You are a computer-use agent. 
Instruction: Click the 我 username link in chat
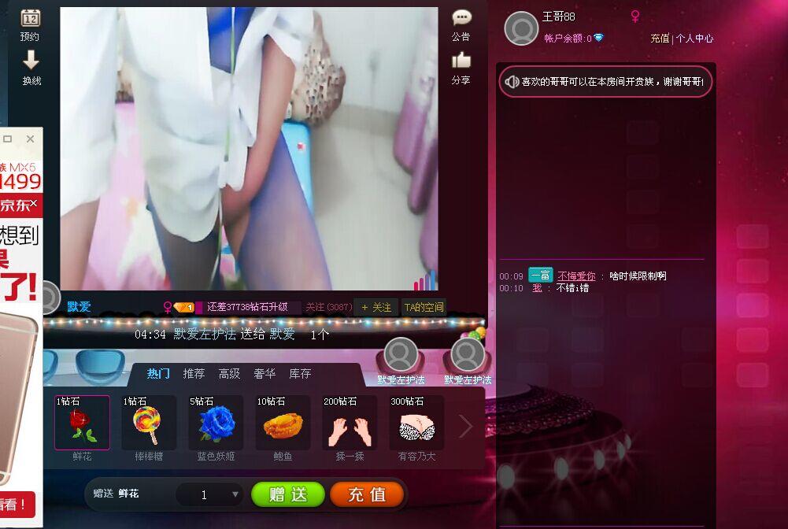[x=537, y=288]
